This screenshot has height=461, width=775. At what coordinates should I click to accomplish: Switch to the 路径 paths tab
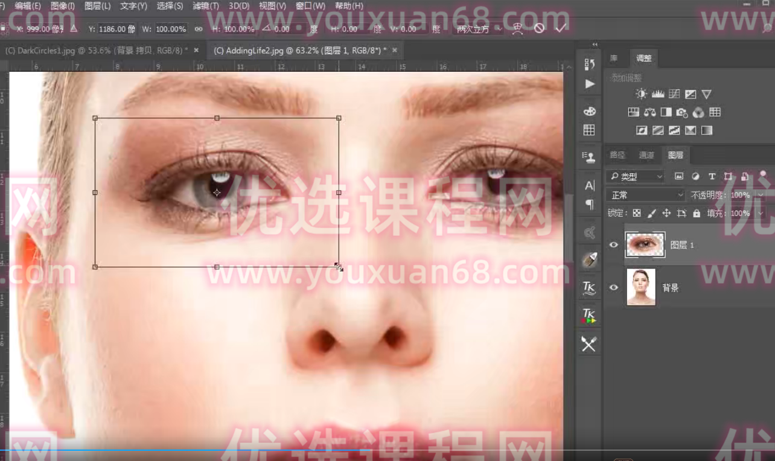(x=617, y=155)
